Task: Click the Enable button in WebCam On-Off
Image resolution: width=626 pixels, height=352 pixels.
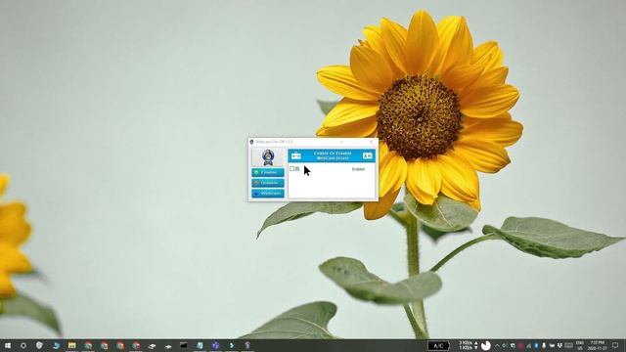Action: pos(268,172)
